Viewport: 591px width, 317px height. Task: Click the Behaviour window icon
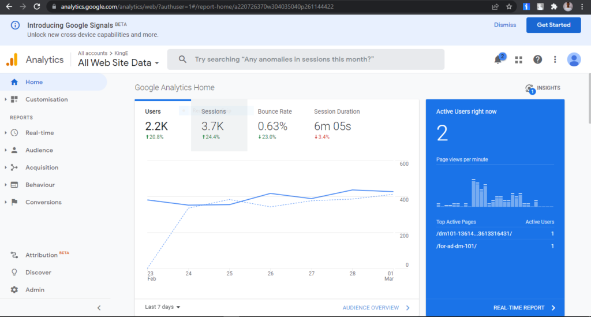[14, 185]
